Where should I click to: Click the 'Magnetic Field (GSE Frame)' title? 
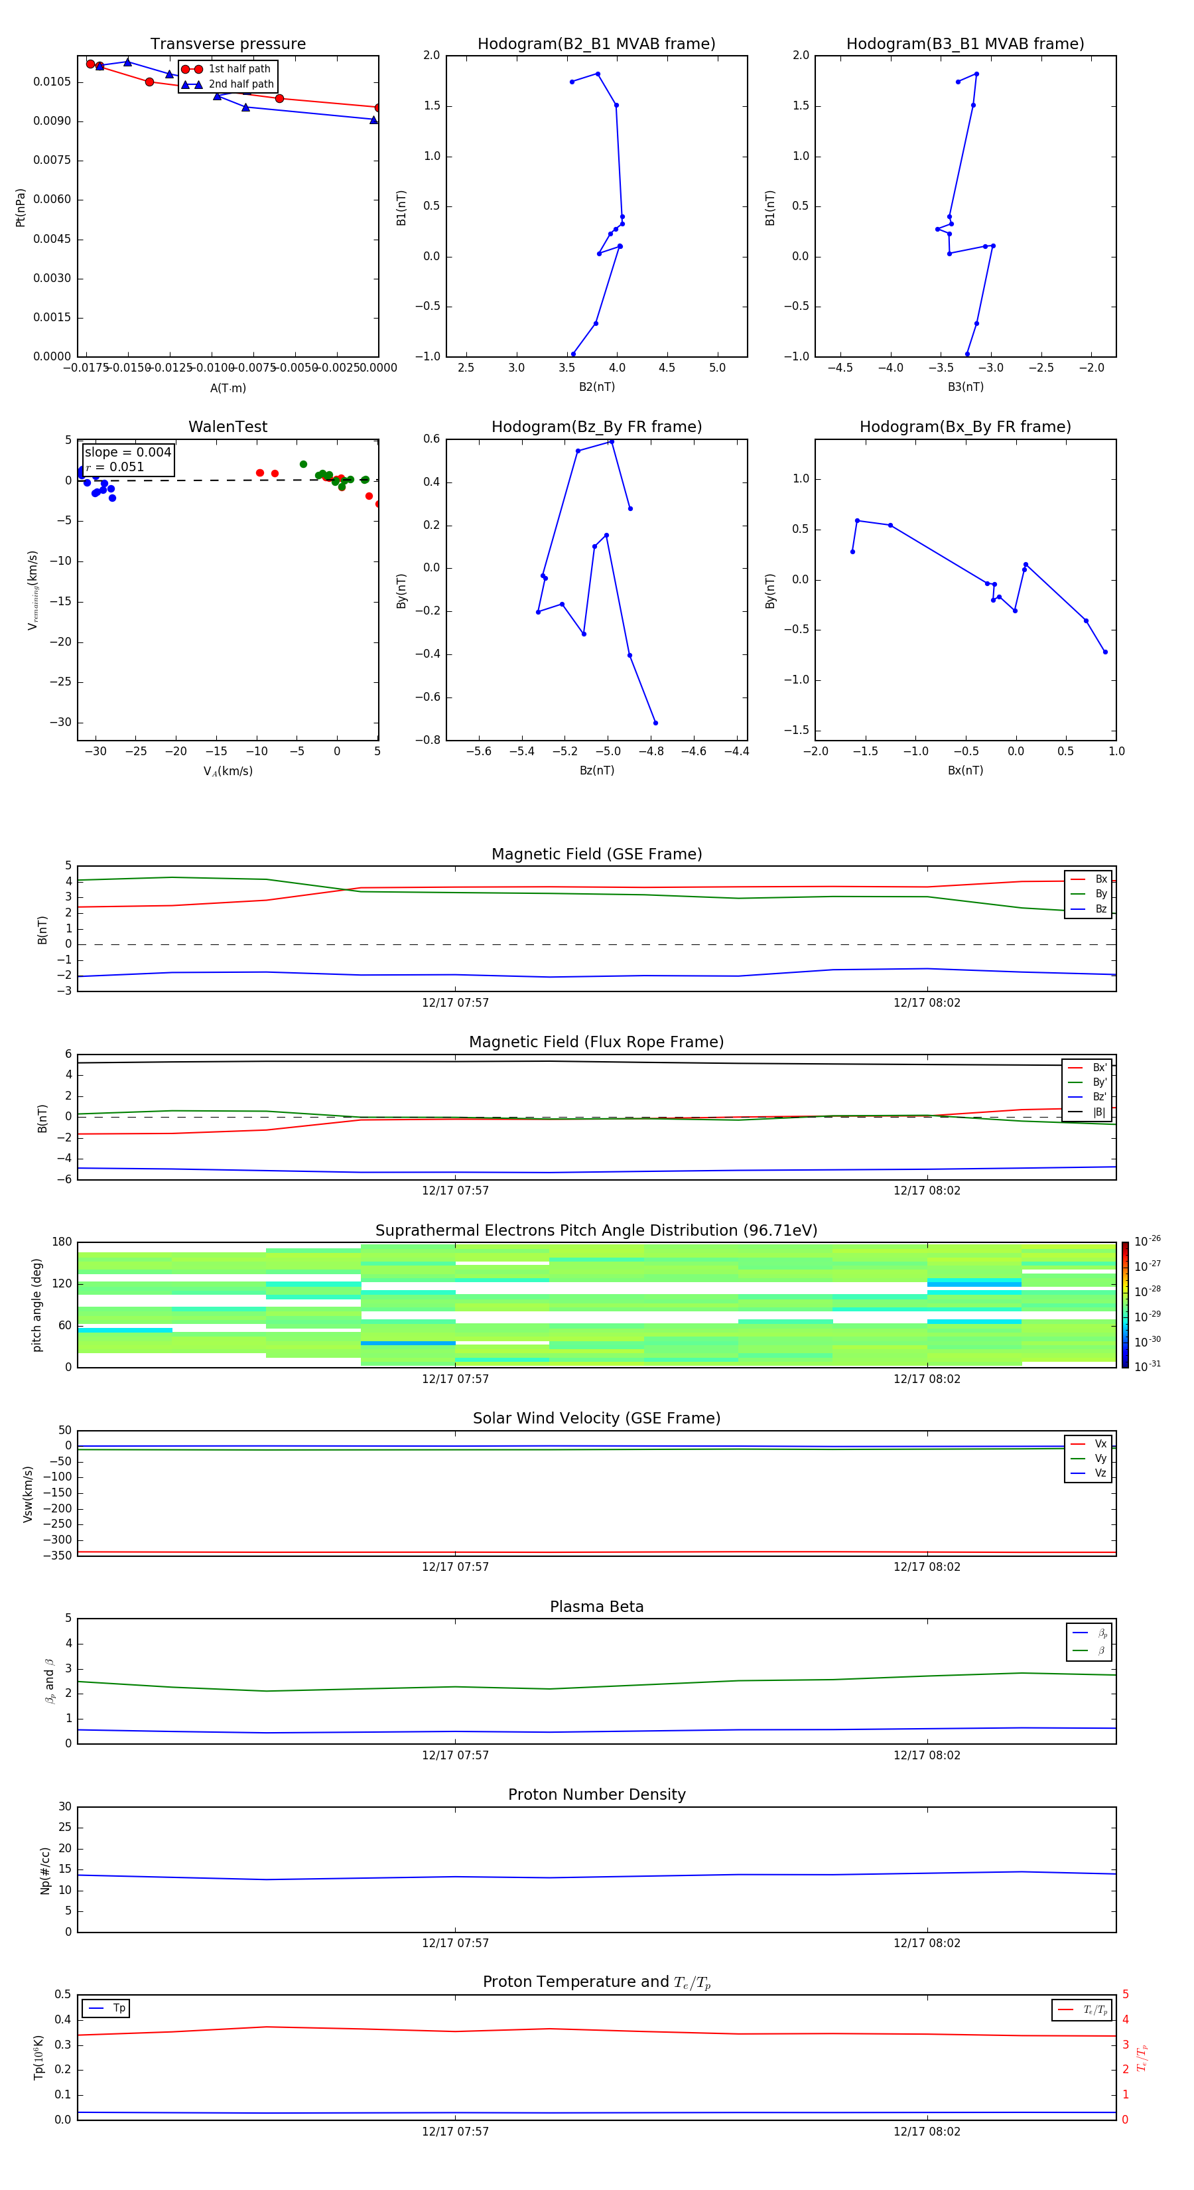click(x=596, y=854)
